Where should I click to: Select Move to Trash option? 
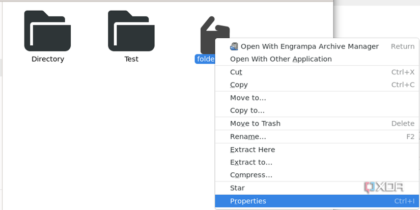click(x=255, y=123)
